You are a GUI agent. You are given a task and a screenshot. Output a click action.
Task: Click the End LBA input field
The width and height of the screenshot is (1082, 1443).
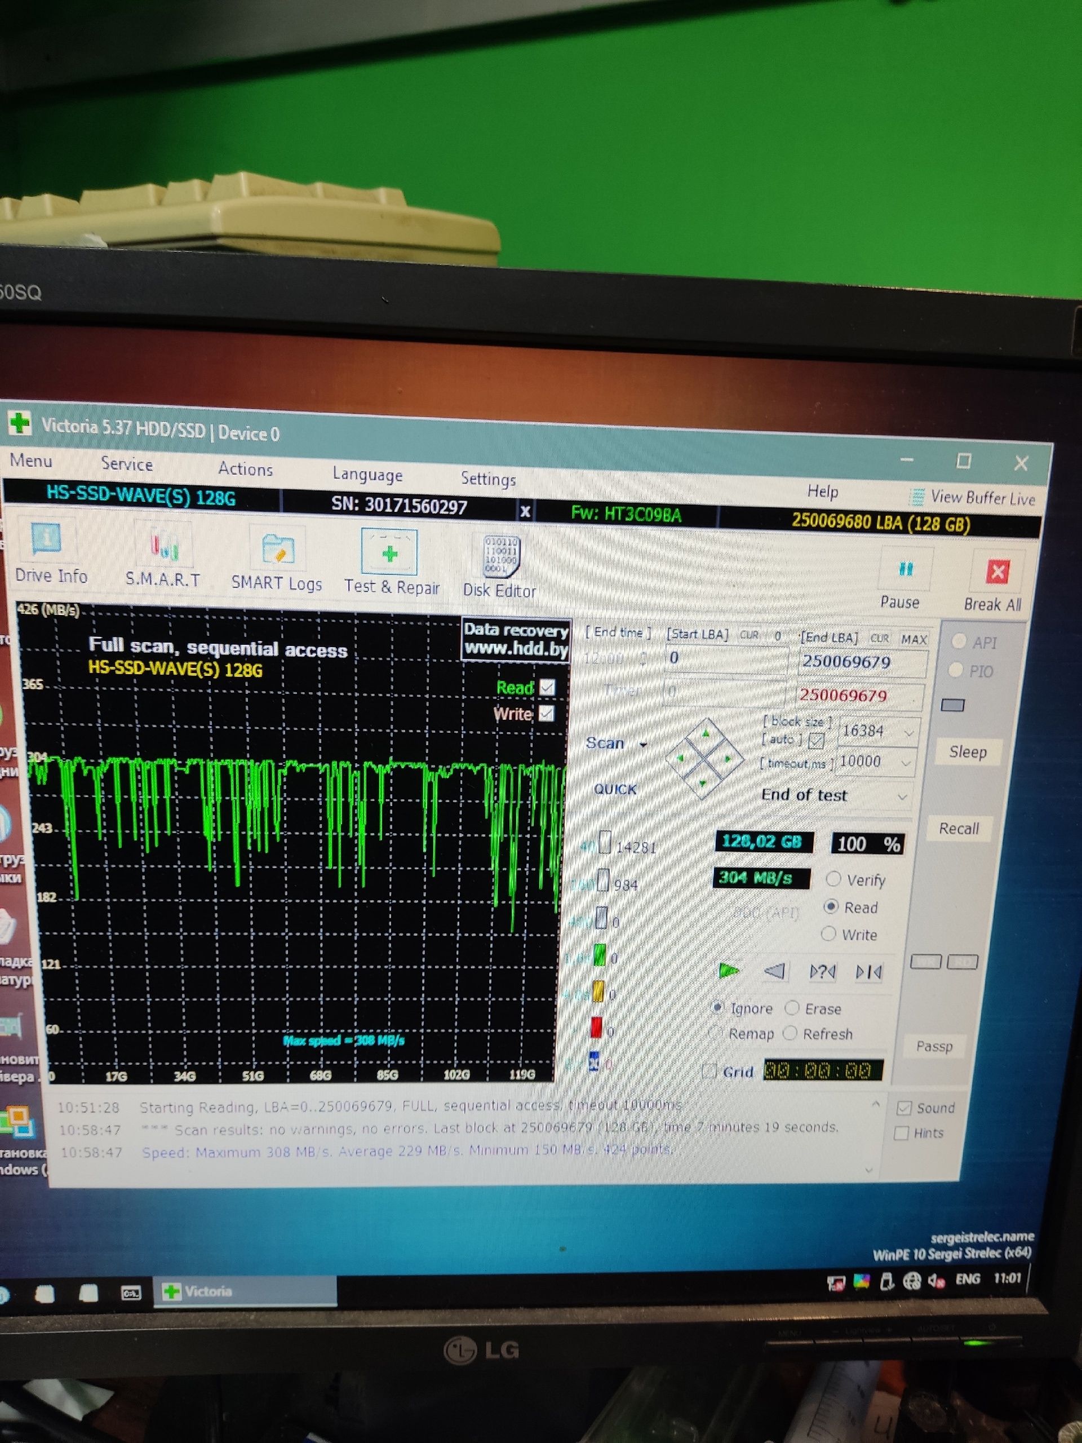click(x=861, y=662)
